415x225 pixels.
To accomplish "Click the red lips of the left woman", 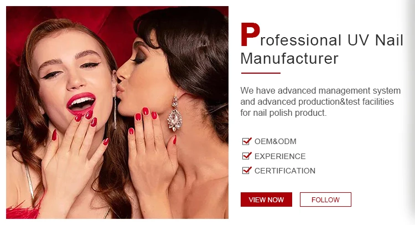I will 81,104.
